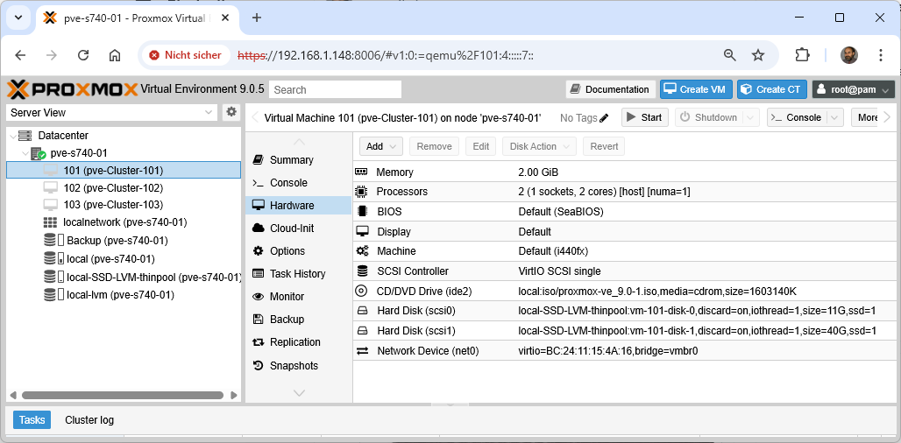Image resolution: width=901 pixels, height=443 pixels.
Task: Expand the Add hardware dropdown
Action: 381,146
